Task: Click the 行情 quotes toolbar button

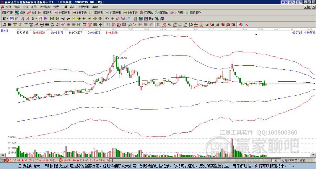Action: click(x=7, y=12)
